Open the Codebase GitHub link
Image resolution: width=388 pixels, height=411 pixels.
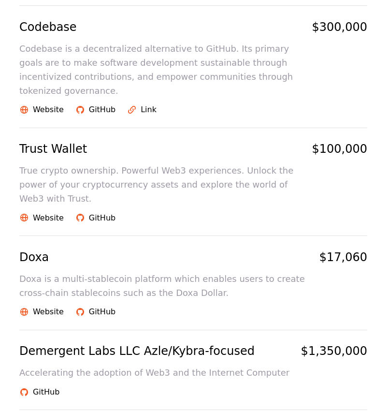pos(102,110)
